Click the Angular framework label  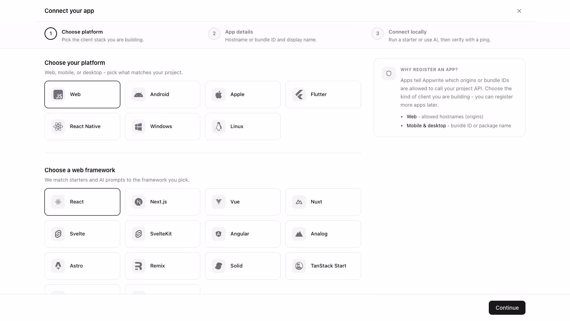[240, 234]
